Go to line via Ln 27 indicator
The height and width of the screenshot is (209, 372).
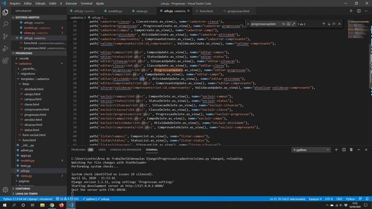tap(288, 199)
